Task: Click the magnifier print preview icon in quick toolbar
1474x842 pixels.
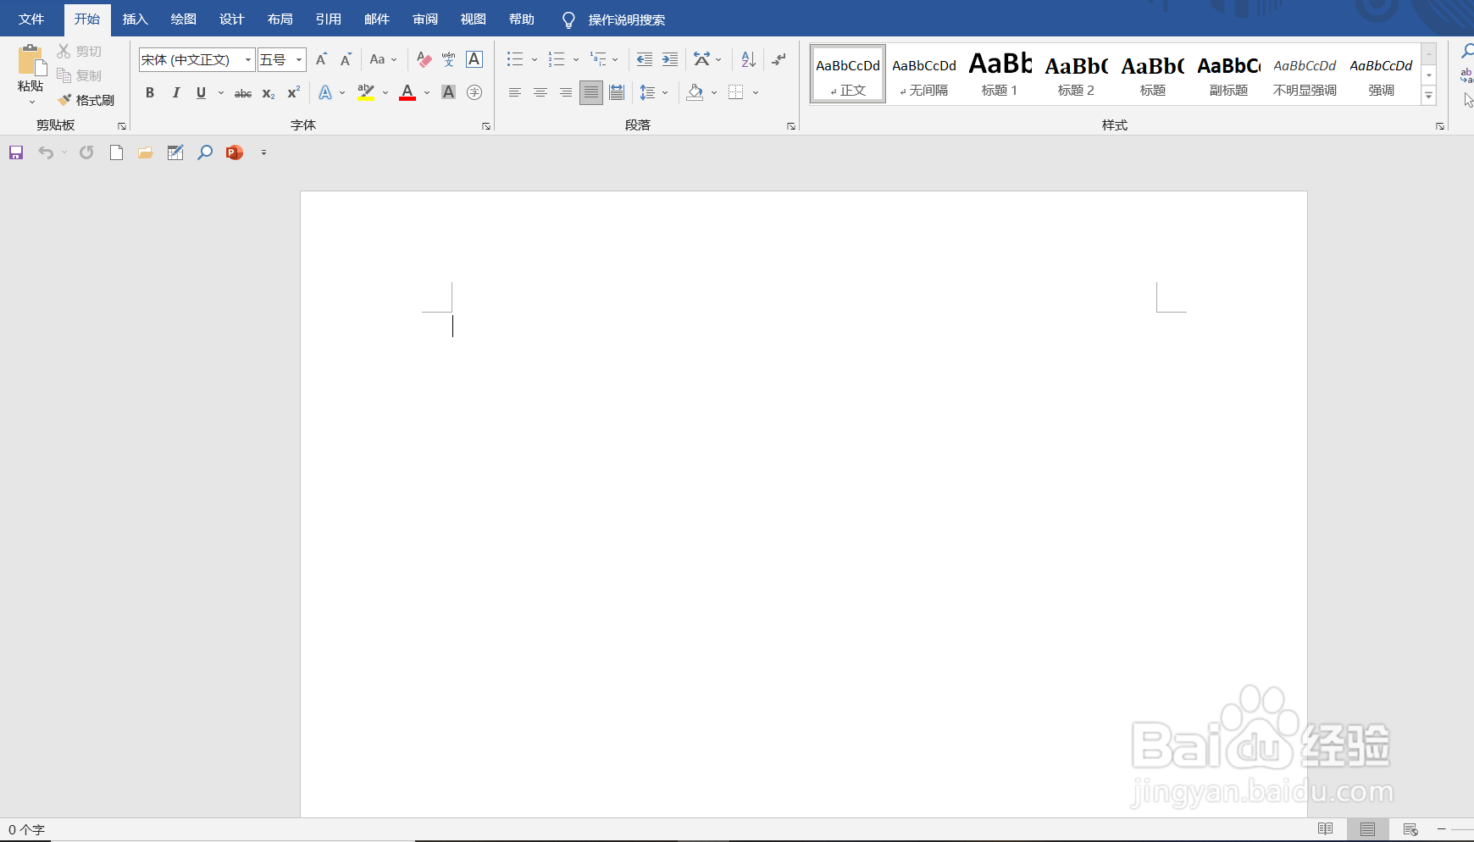Action: pyautogui.click(x=205, y=152)
